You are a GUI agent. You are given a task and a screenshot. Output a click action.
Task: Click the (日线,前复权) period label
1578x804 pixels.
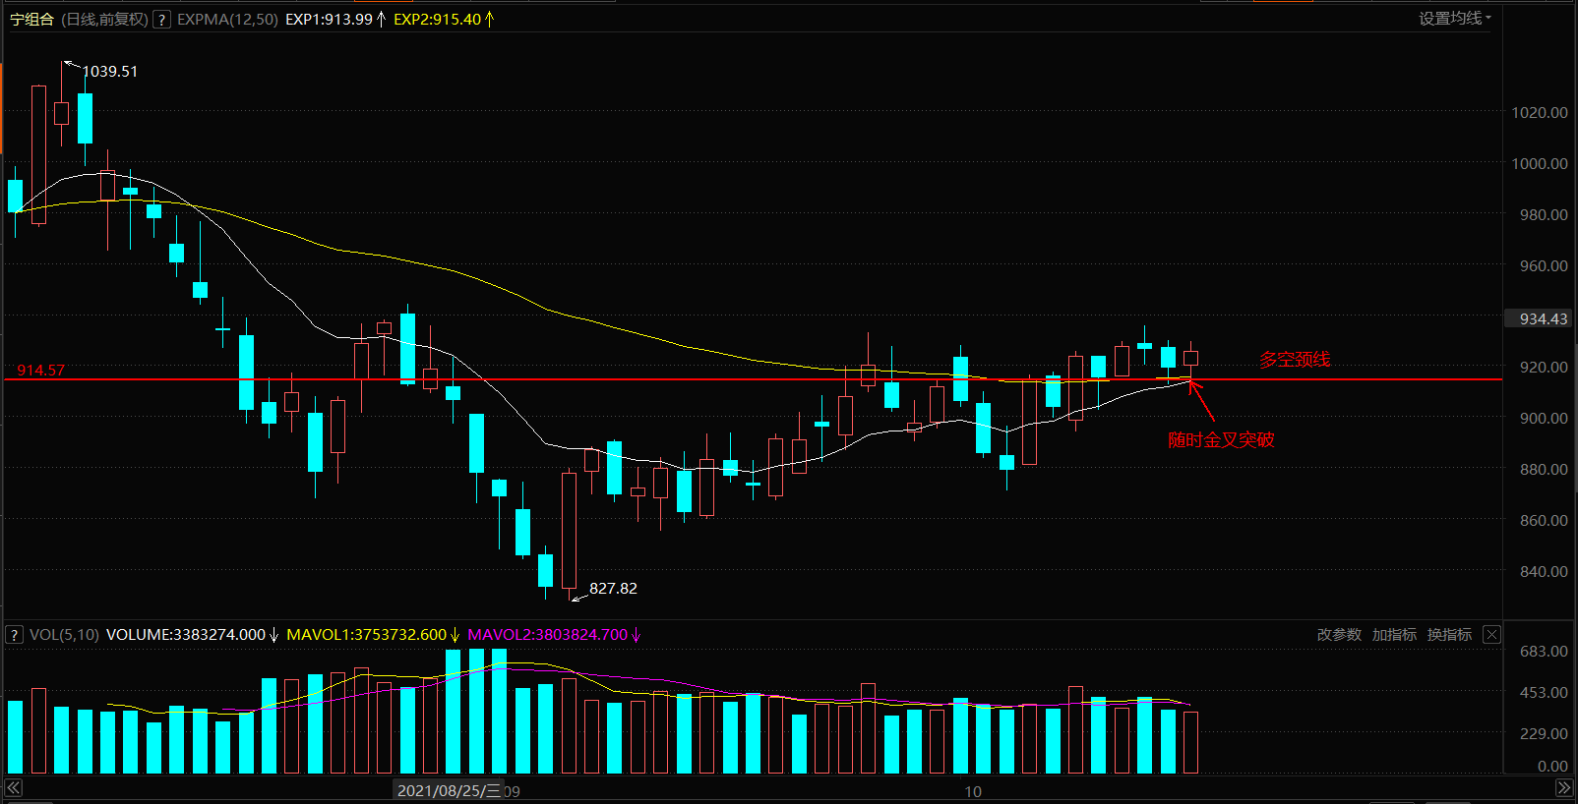pyautogui.click(x=104, y=19)
